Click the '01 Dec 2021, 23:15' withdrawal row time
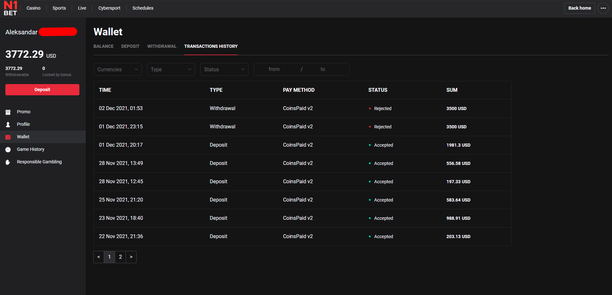This screenshot has height=295, width=612. (121, 127)
